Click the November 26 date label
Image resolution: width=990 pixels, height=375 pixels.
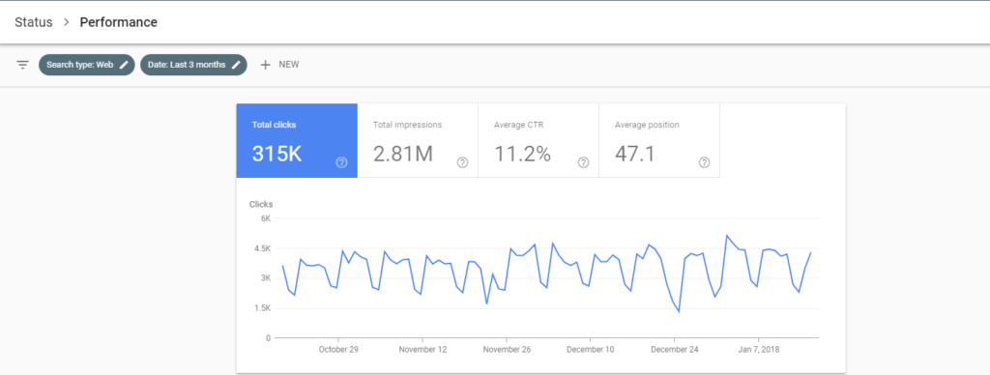tap(507, 349)
